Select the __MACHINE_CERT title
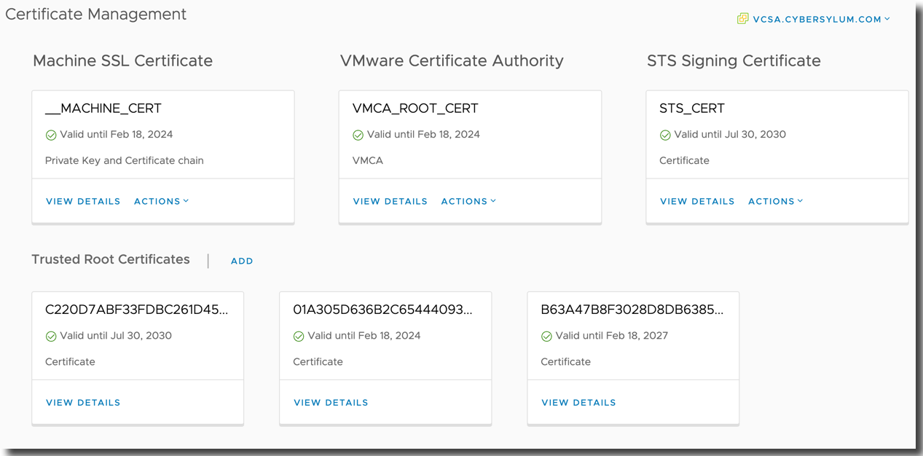This screenshot has width=923, height=456. pyautogui.click(x=103, y=109)
